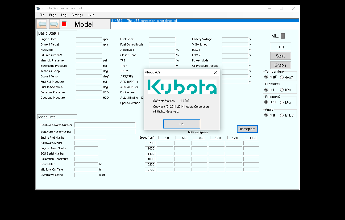Screen dimensions: 345x220
Task: Close the Kubota Gasoline Service Tool window
Action: coord(293,8)
